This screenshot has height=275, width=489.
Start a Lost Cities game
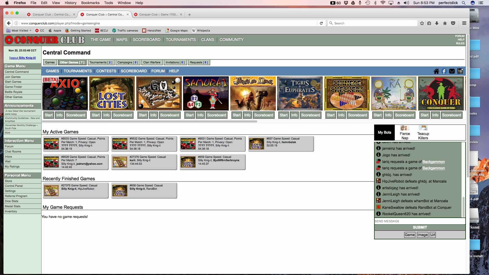click(x=96, y=115)
